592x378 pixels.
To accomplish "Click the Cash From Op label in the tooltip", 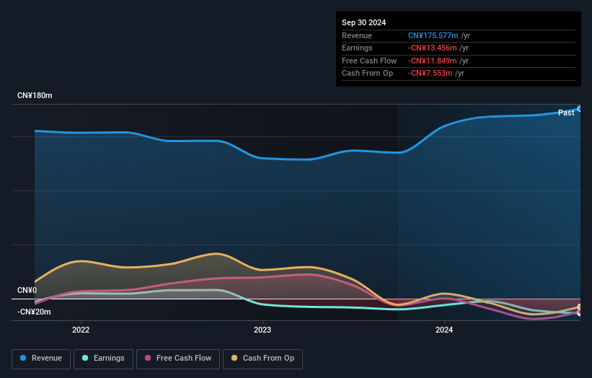I will click(x=367, y=74).
